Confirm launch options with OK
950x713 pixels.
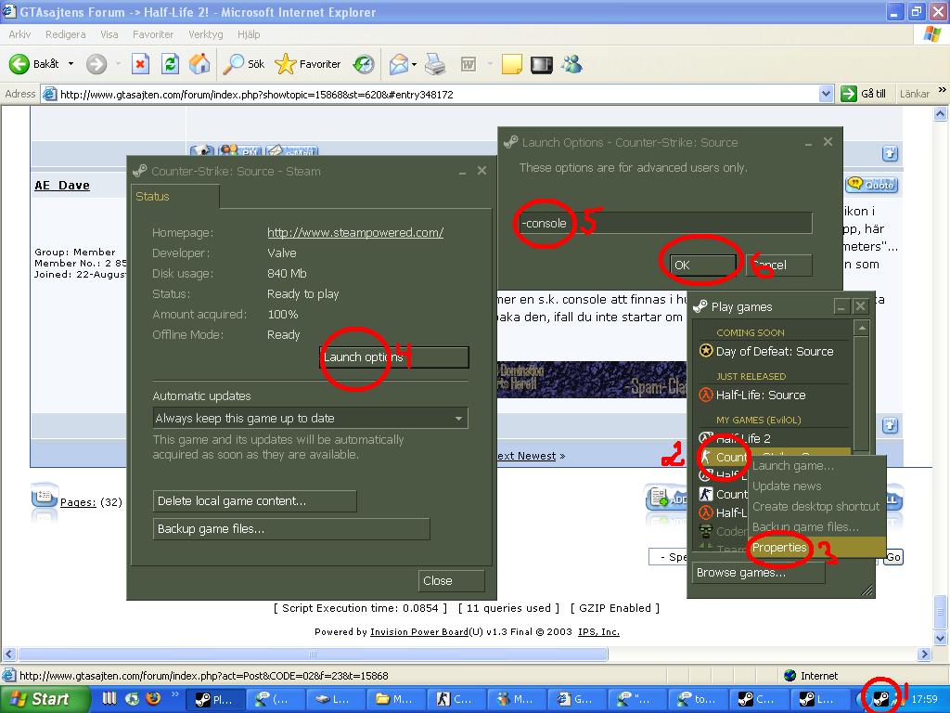coord(703,265)
